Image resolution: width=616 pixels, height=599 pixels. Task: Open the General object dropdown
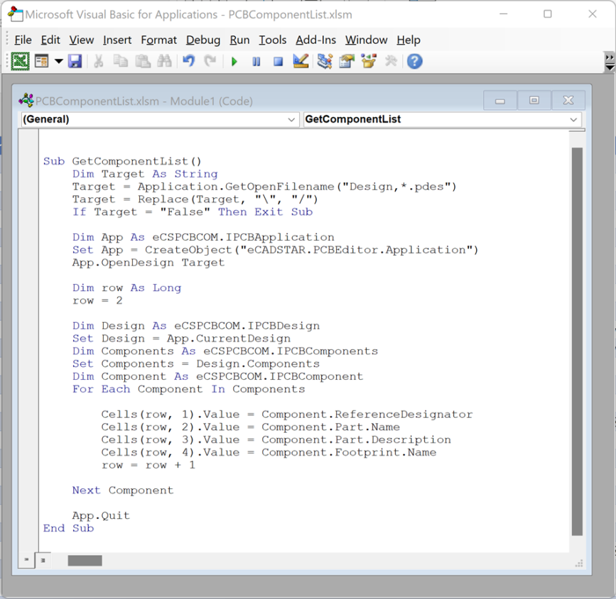point(292,119)
